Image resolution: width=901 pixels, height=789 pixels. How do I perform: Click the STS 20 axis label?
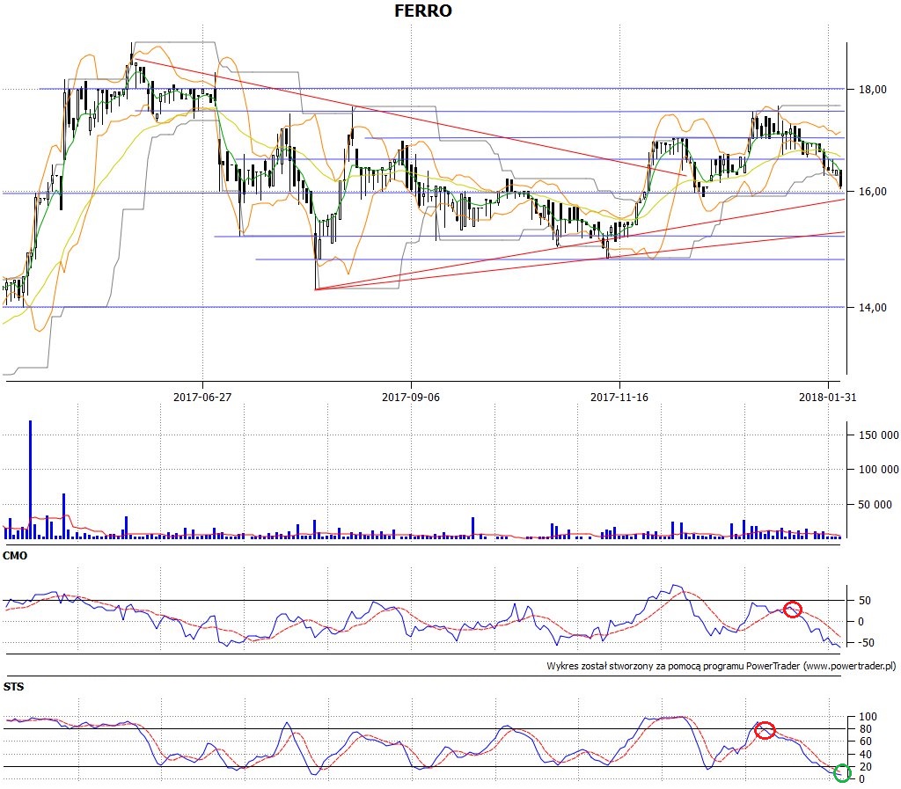click(x=865, y=767)
